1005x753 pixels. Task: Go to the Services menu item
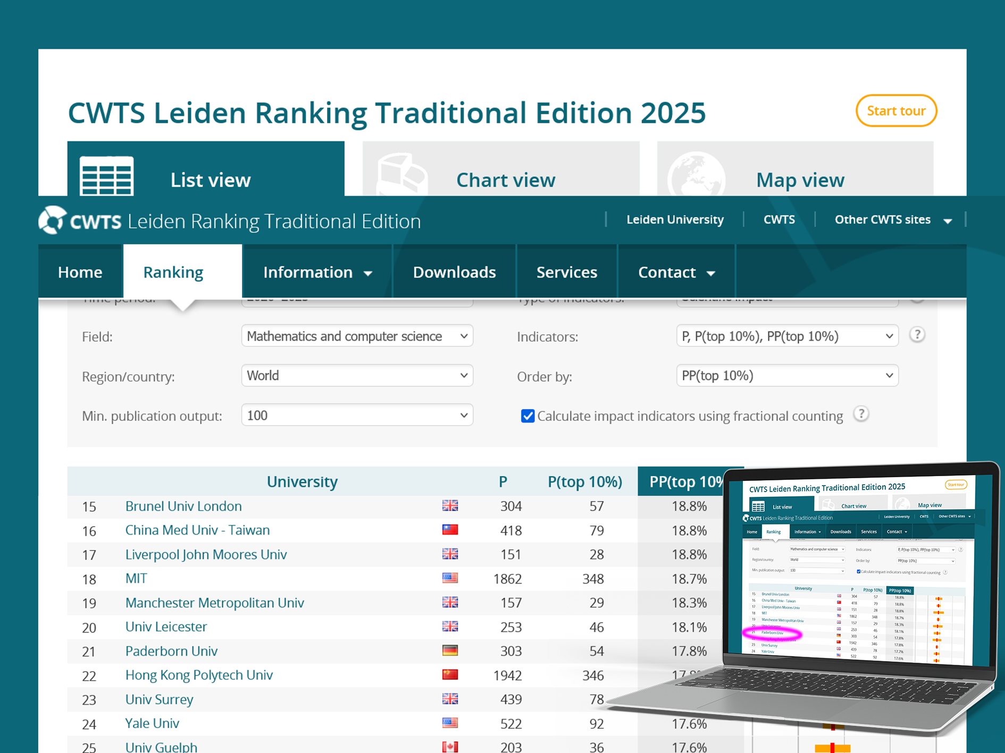(x=566, y=272)
